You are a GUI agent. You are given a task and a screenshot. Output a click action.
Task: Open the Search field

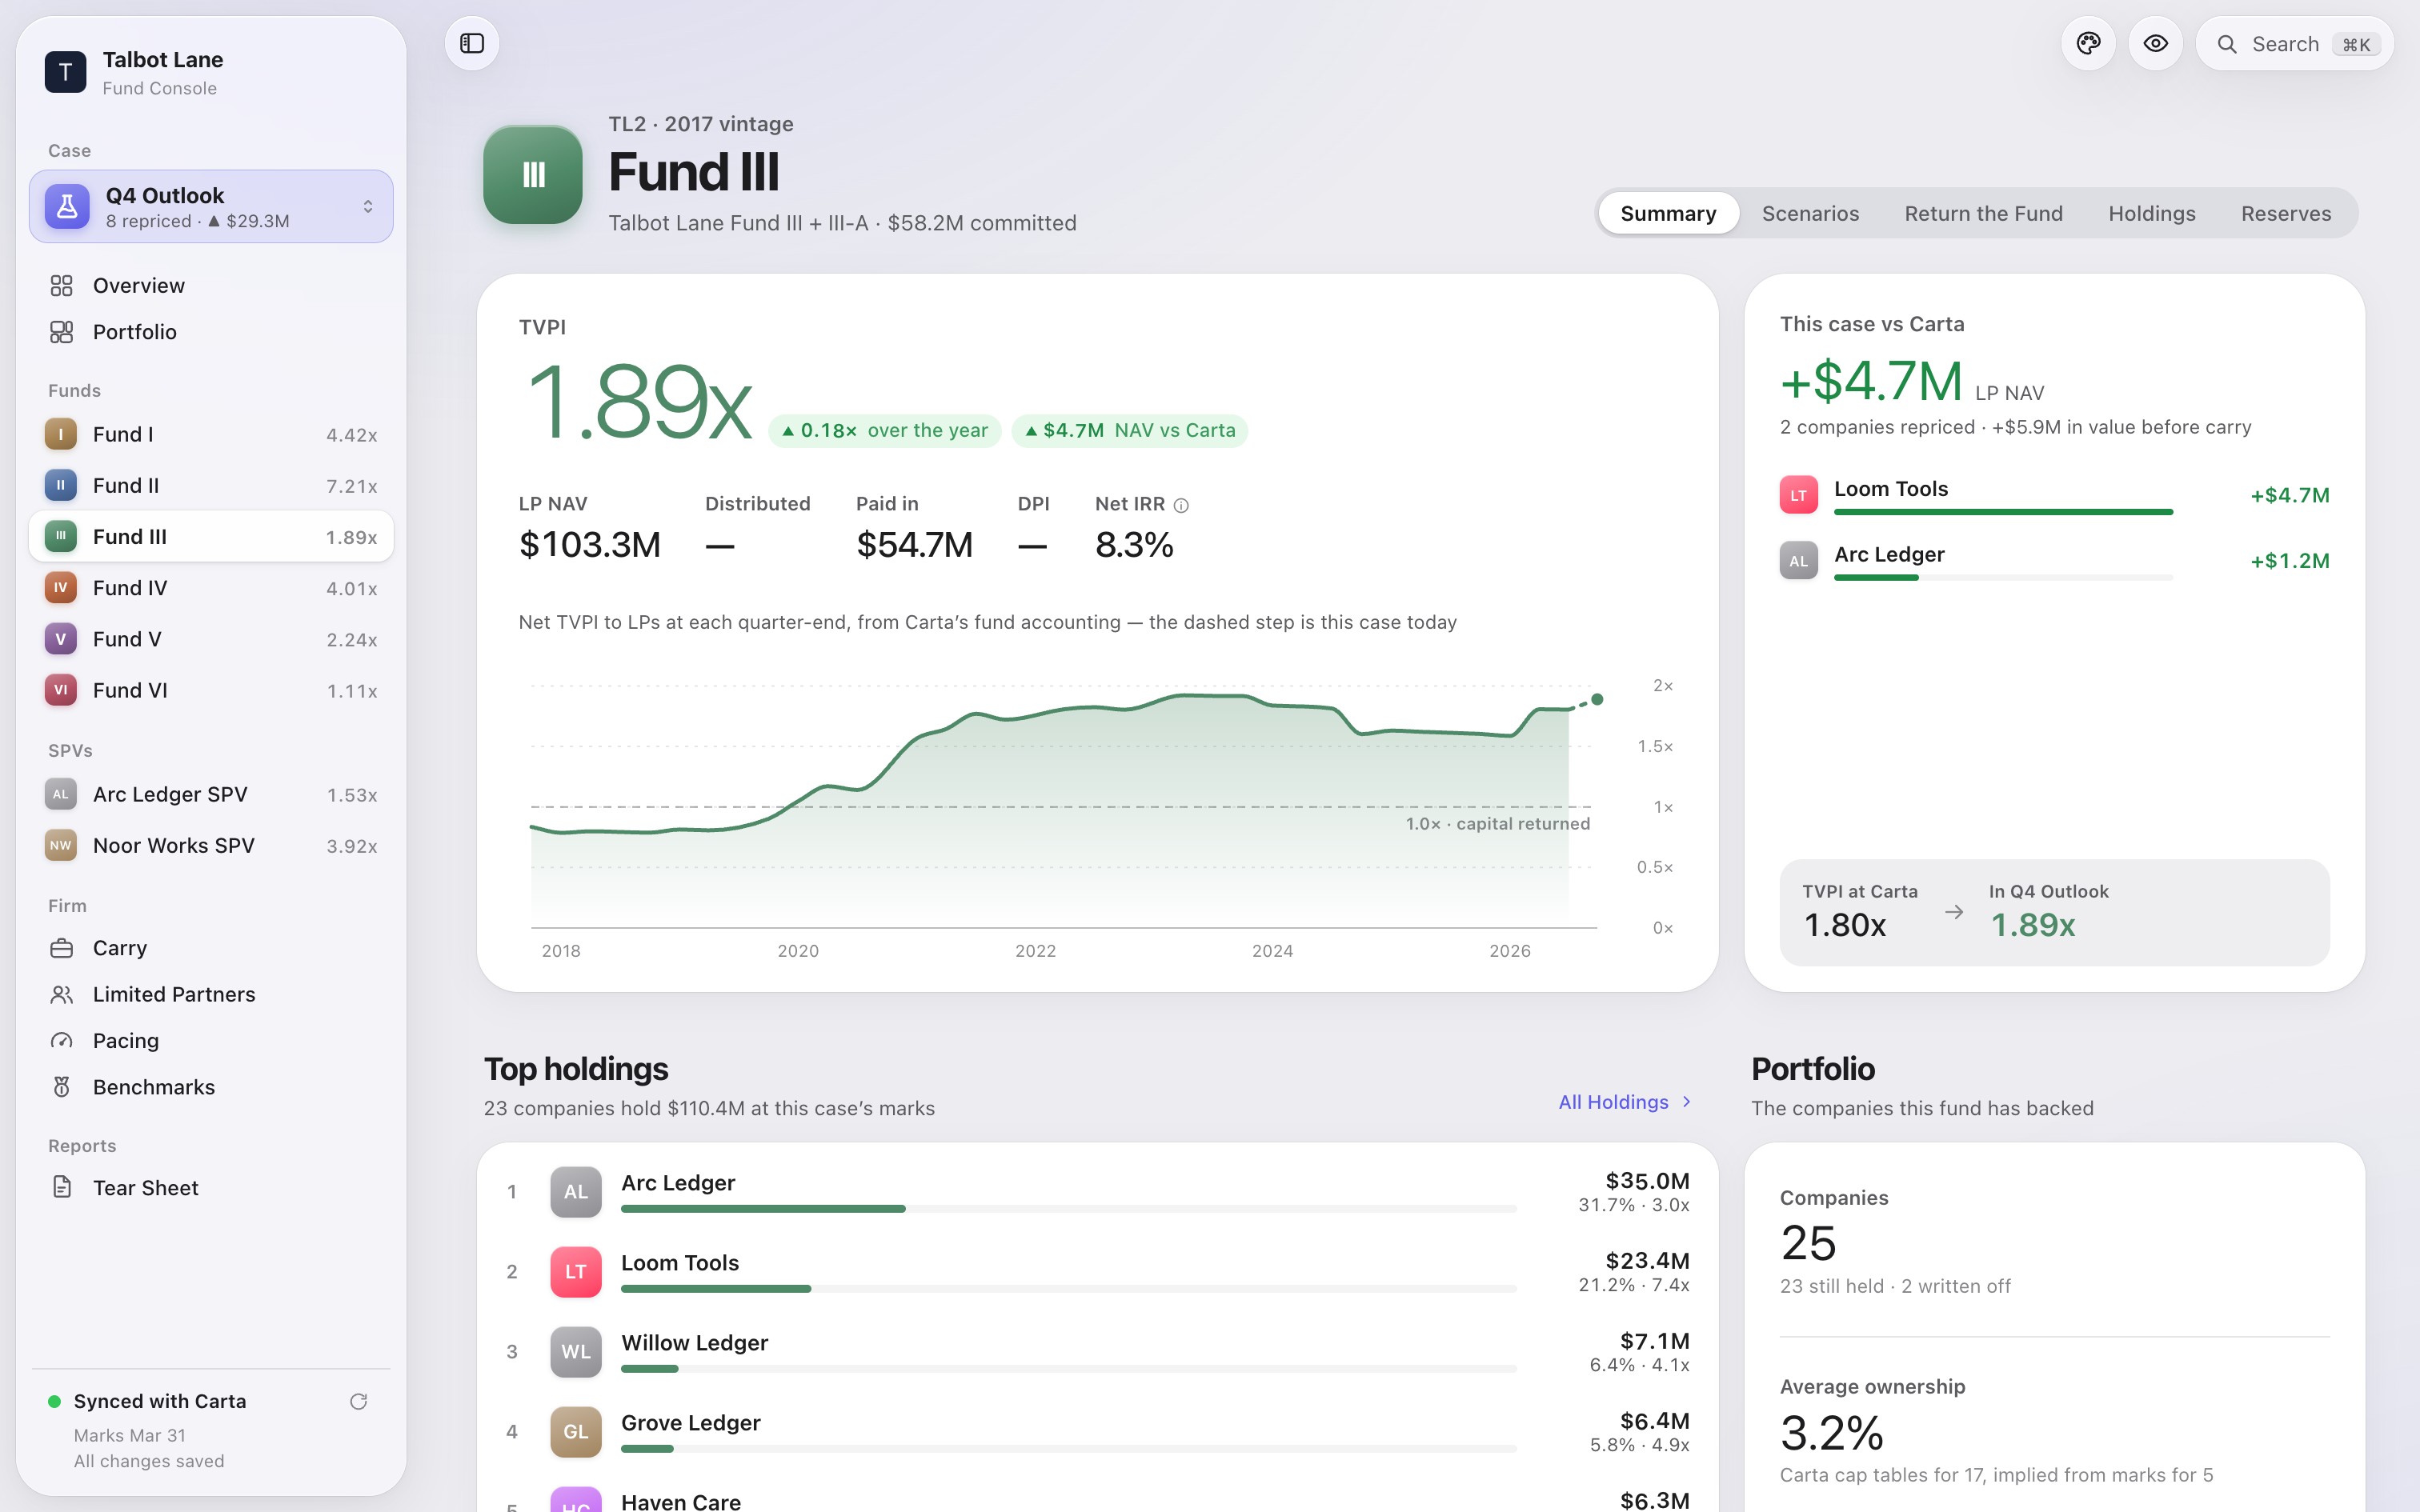2294,44
